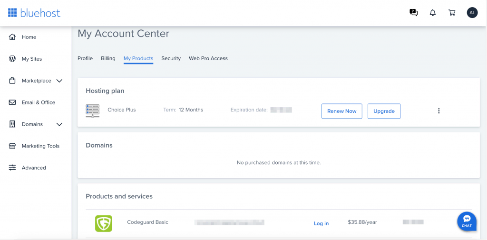Image resolution: width=487 pixels, height=240 pixels.
Task: Open the floating Chat bubble
Action: point(467,221)
